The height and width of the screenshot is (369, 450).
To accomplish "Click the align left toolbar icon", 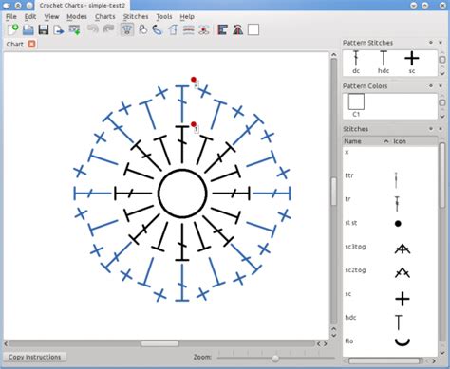I will (222, 29).
